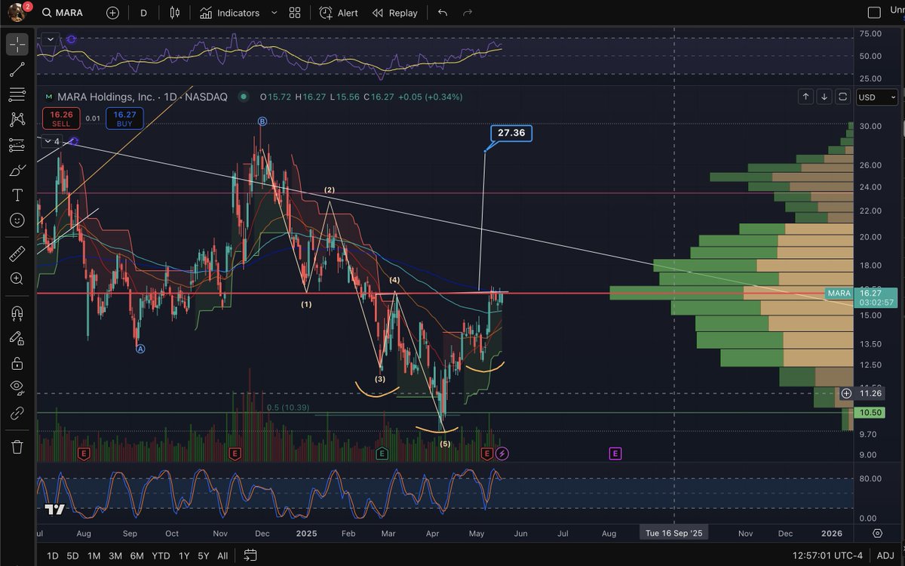The image size is (905, 566).
Task: Expand the collapsed indicators legend showing 4
Action: pos(52,141)
